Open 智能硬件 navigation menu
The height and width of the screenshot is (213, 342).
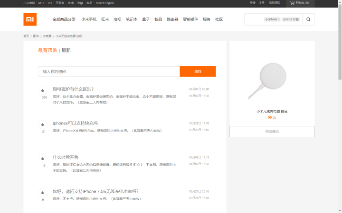190,19
